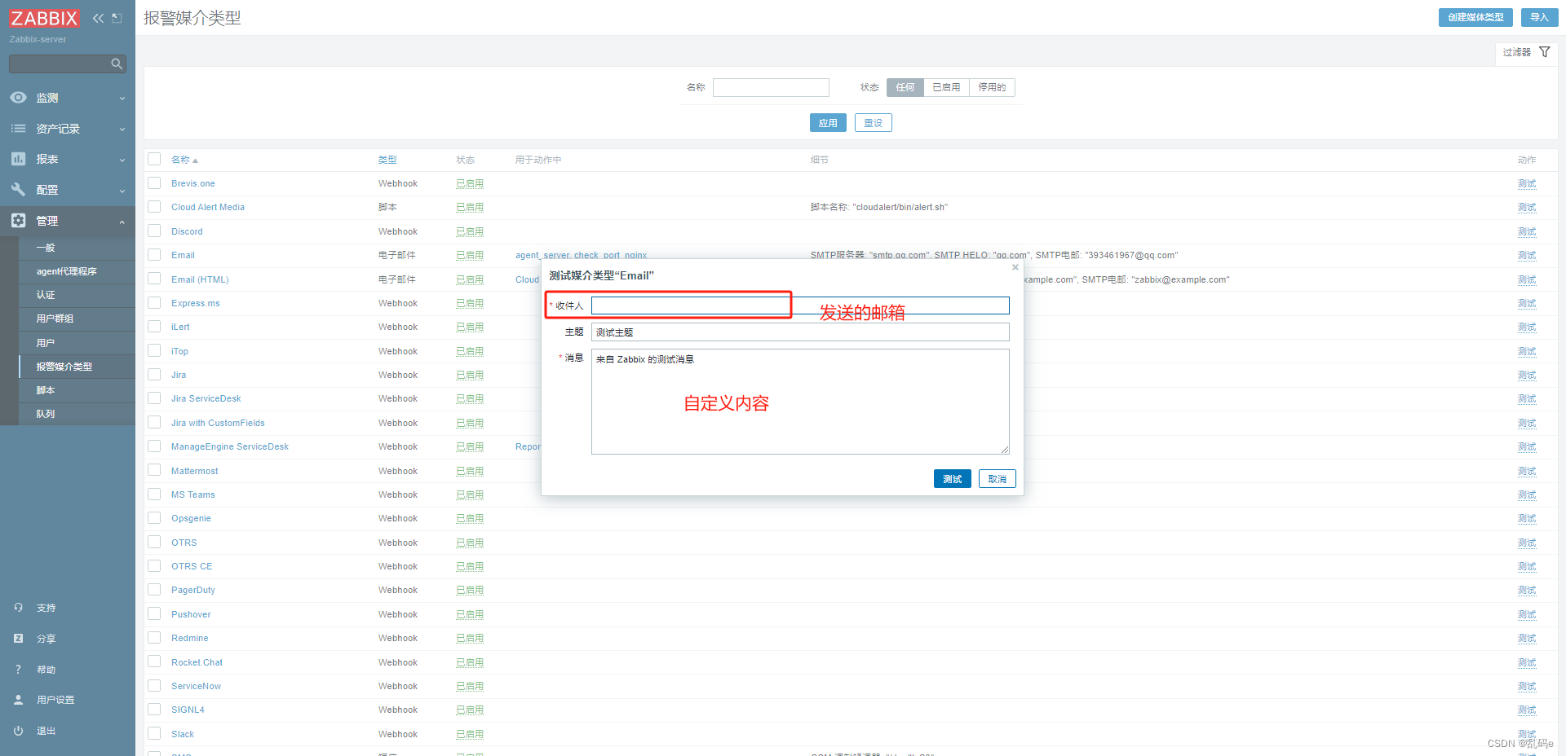1566x756 pixels.
Task: Expand the 资产记录 menu chevron
Action: [x=122, y=130]
